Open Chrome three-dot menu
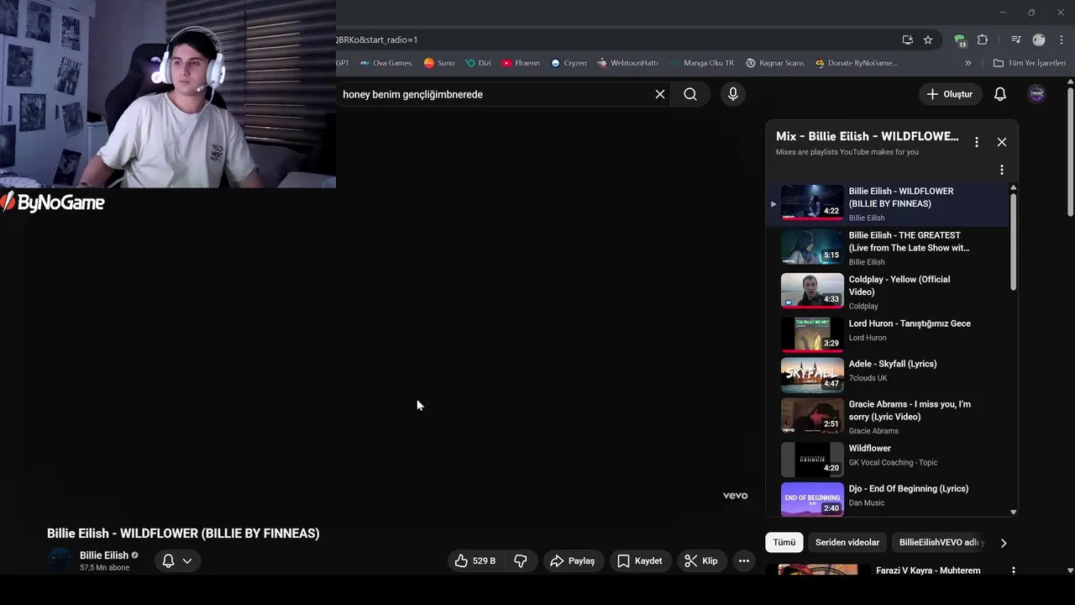Screen dimensions: 1075x605 pos(1061,39)
